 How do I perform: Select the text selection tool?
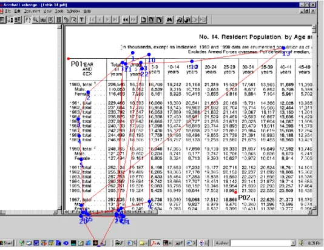(43, 20)
